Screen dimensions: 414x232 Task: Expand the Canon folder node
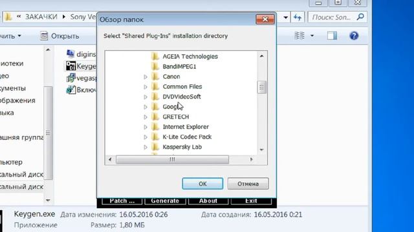coord(146,77)
